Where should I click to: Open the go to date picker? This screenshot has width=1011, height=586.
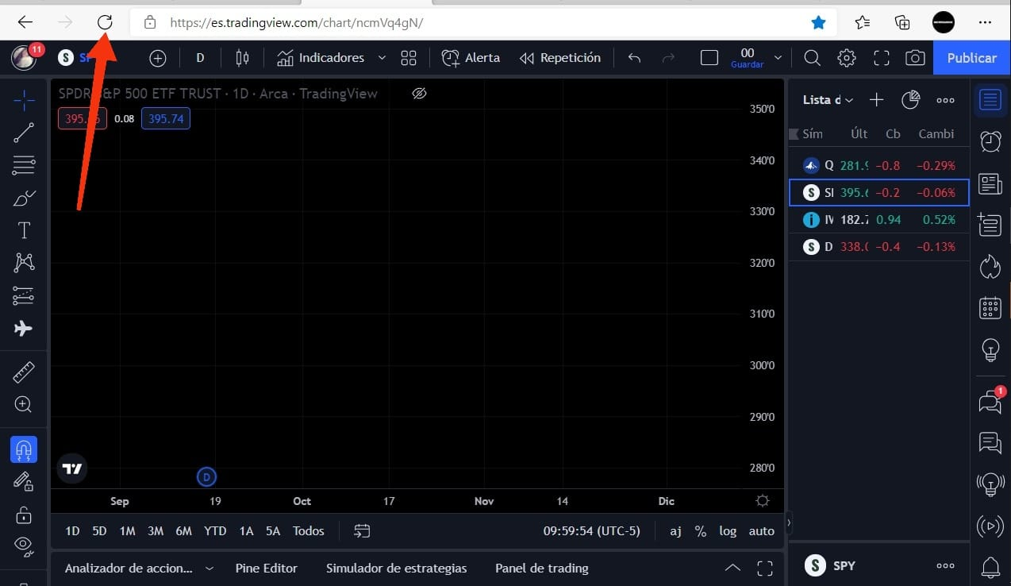pyautogui.click(x=363, y=531)
